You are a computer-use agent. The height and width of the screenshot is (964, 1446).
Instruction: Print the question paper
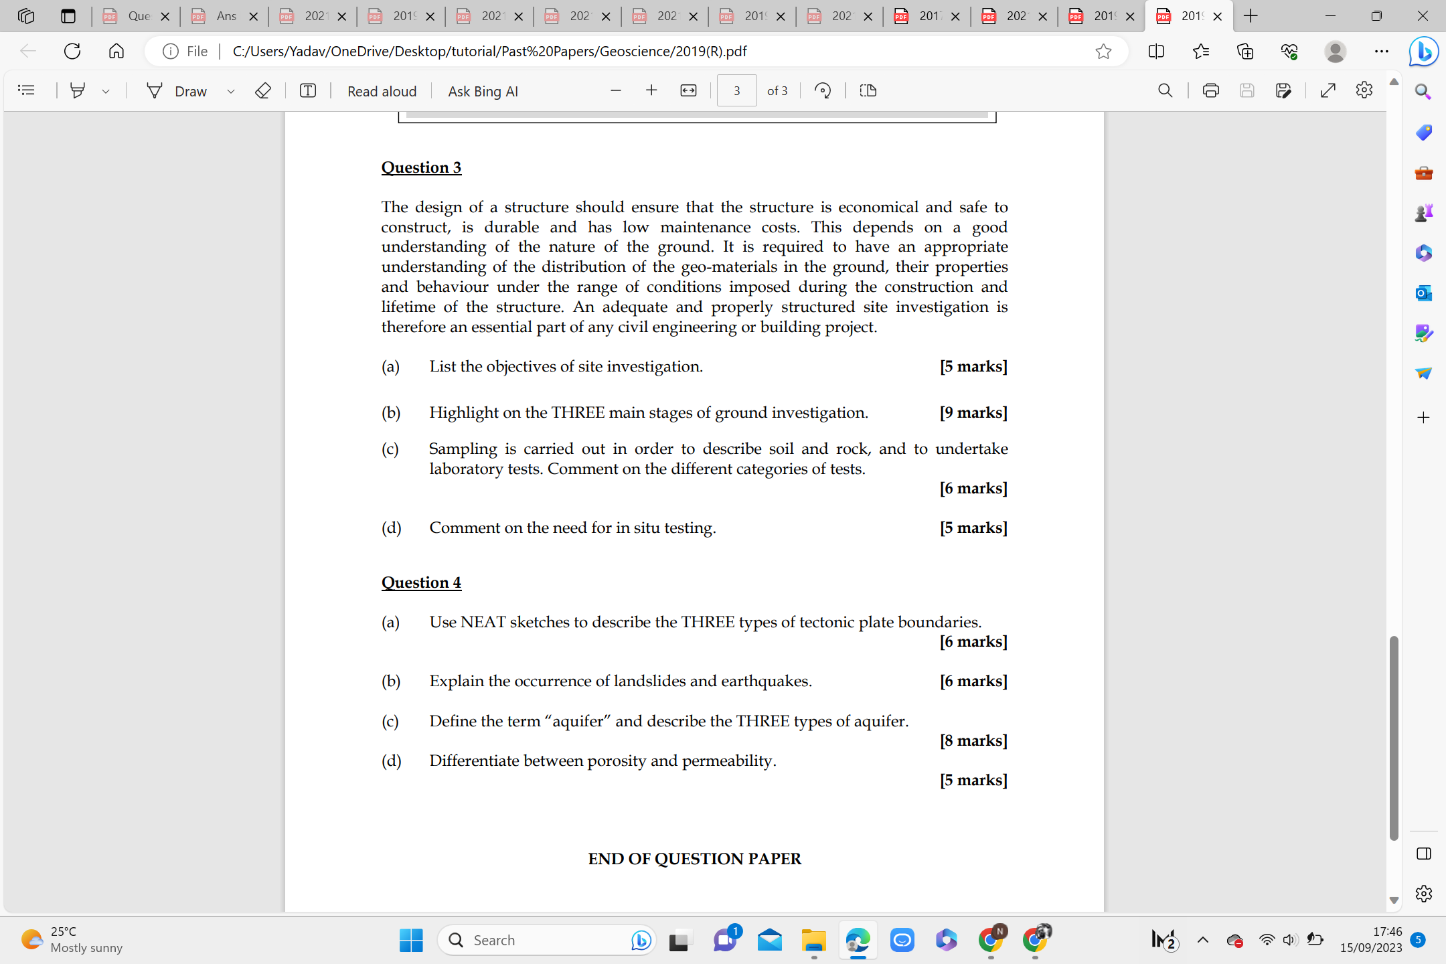[1210, 90]
